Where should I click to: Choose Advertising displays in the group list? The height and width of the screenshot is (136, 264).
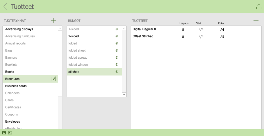19,29
